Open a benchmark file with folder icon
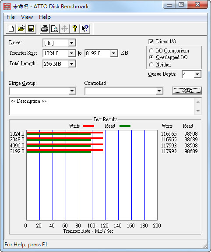 [x=21, y=29]
